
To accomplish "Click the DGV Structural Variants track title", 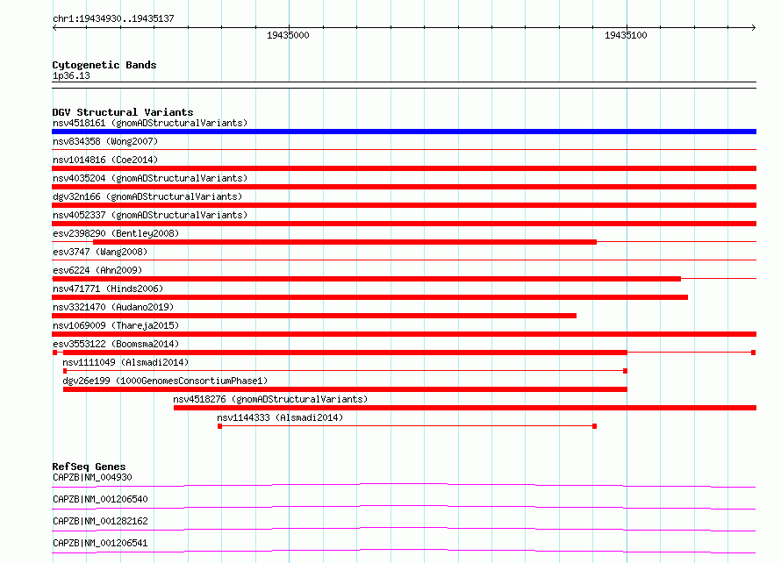I will point(123,112).
